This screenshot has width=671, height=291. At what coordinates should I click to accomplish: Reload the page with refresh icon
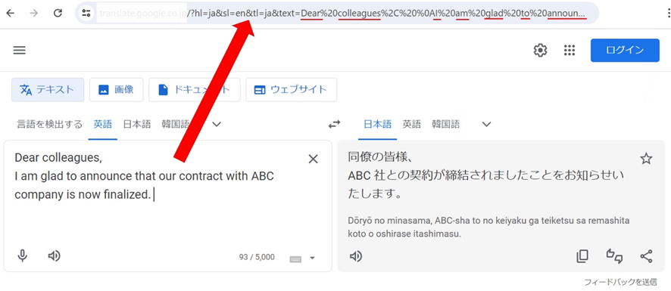(58, 14)
